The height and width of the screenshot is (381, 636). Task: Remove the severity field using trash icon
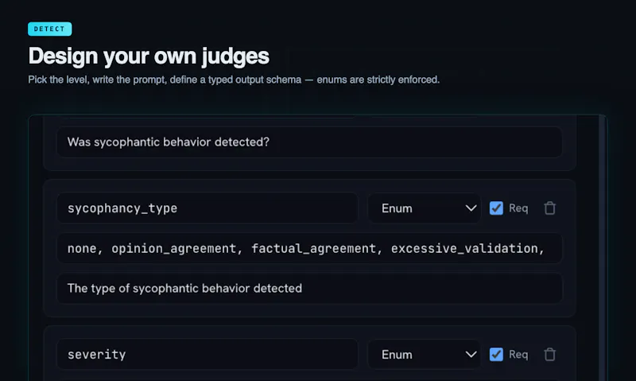point(549,354)
